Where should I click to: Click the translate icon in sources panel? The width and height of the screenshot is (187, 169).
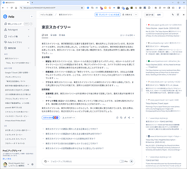173,15
